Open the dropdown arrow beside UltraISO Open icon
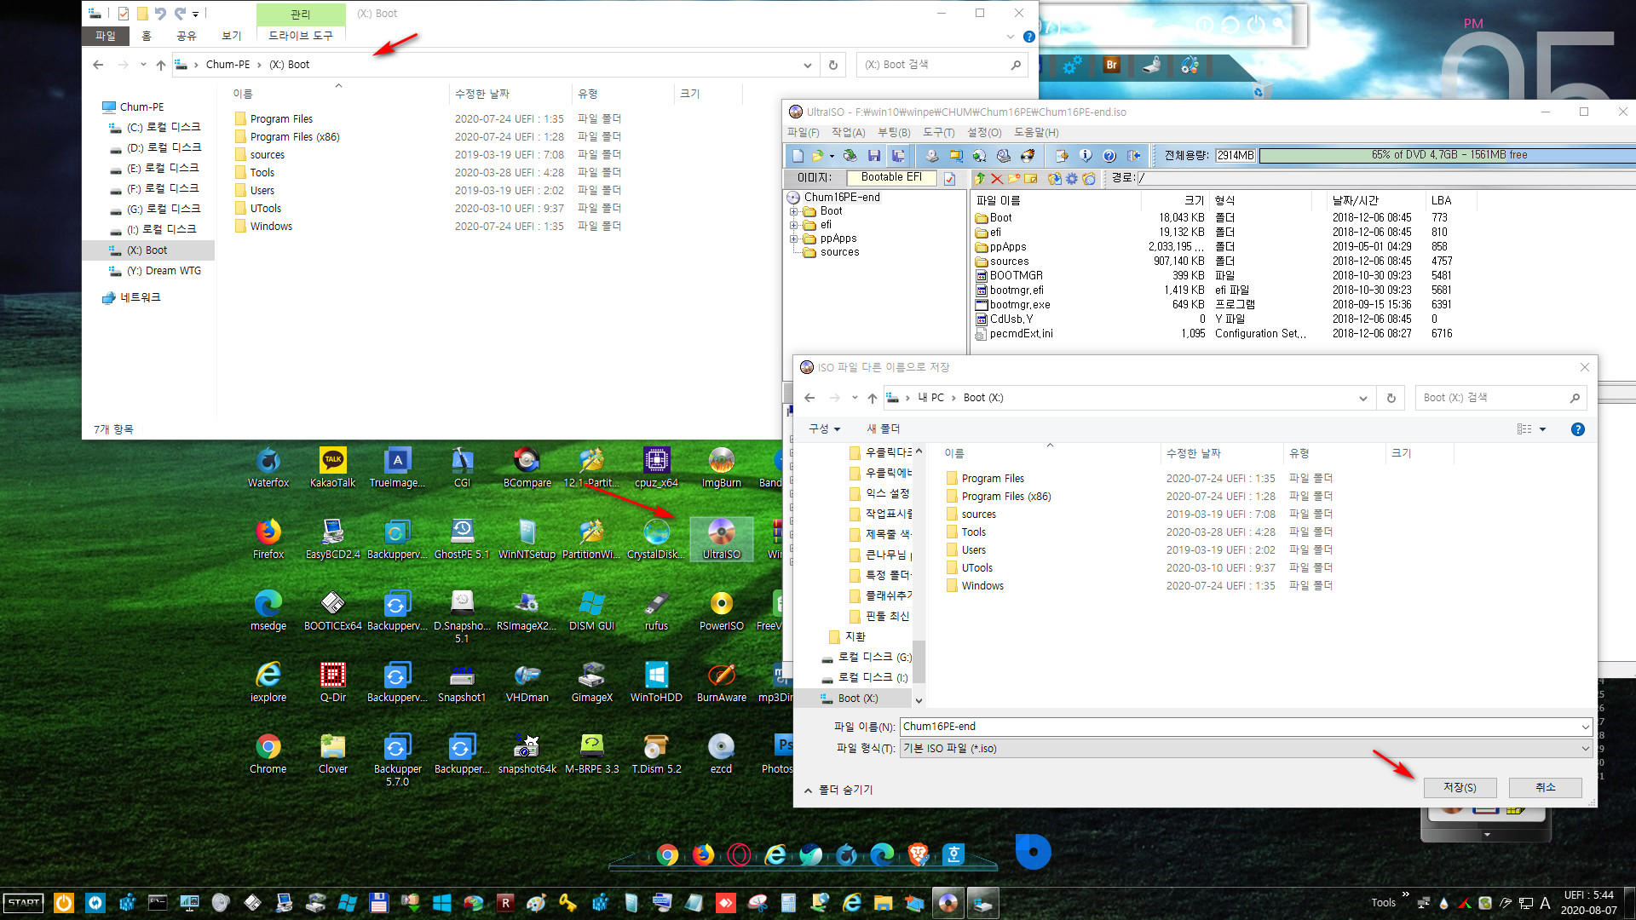This screenshot has width=1636, height=920. [832, 156]
